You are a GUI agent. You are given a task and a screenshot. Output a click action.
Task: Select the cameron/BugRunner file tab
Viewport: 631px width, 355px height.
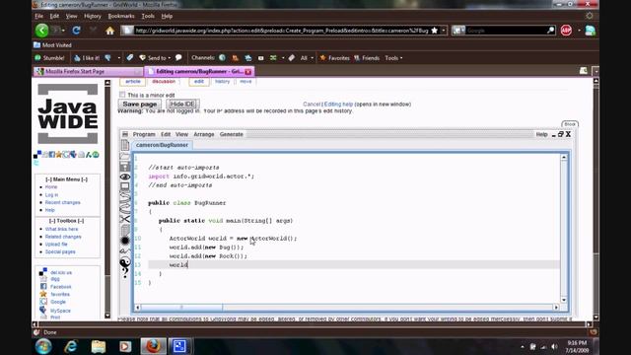coord(162,145)
